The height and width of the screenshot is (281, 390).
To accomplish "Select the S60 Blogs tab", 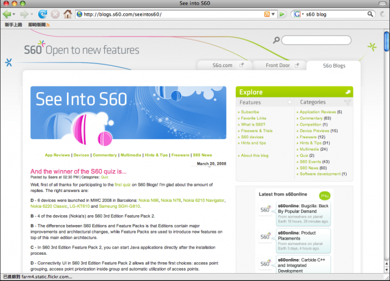I will pyautogui.click(x=334, y=66).
